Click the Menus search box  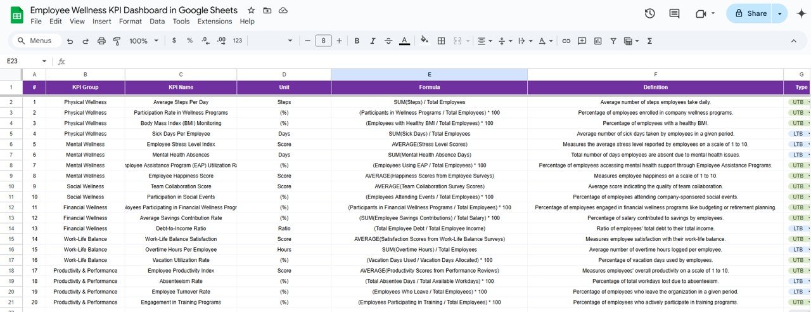click(x=37, y=41)
